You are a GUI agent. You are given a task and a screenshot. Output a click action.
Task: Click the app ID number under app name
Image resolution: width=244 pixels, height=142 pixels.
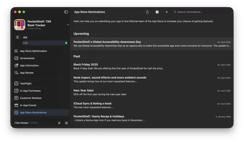(34, 29)
